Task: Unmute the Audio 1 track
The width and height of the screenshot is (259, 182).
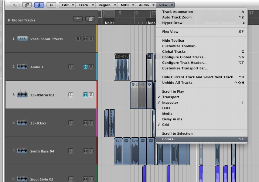Action: click(85, 67)
